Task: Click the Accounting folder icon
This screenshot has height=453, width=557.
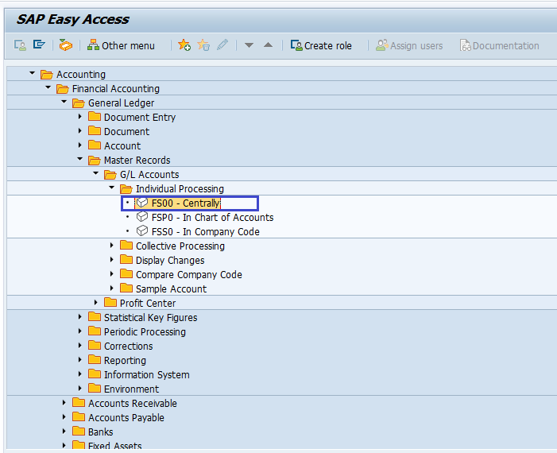Action: 47,75
